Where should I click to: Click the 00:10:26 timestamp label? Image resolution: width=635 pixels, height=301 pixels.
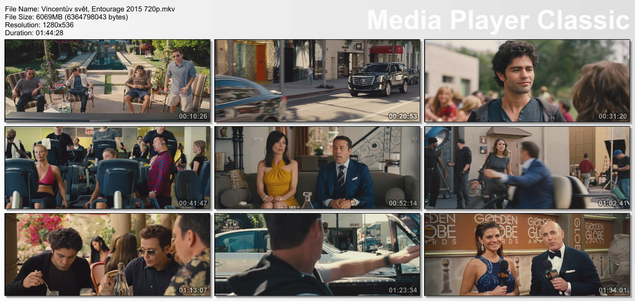tap(193, 116)
